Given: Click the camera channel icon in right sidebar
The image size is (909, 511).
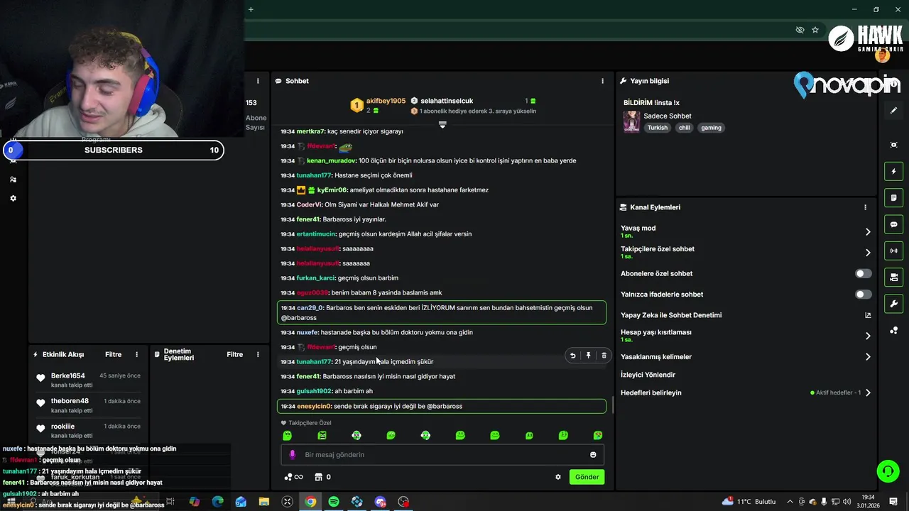Looking at the screenshot, I should coord(893,277).
